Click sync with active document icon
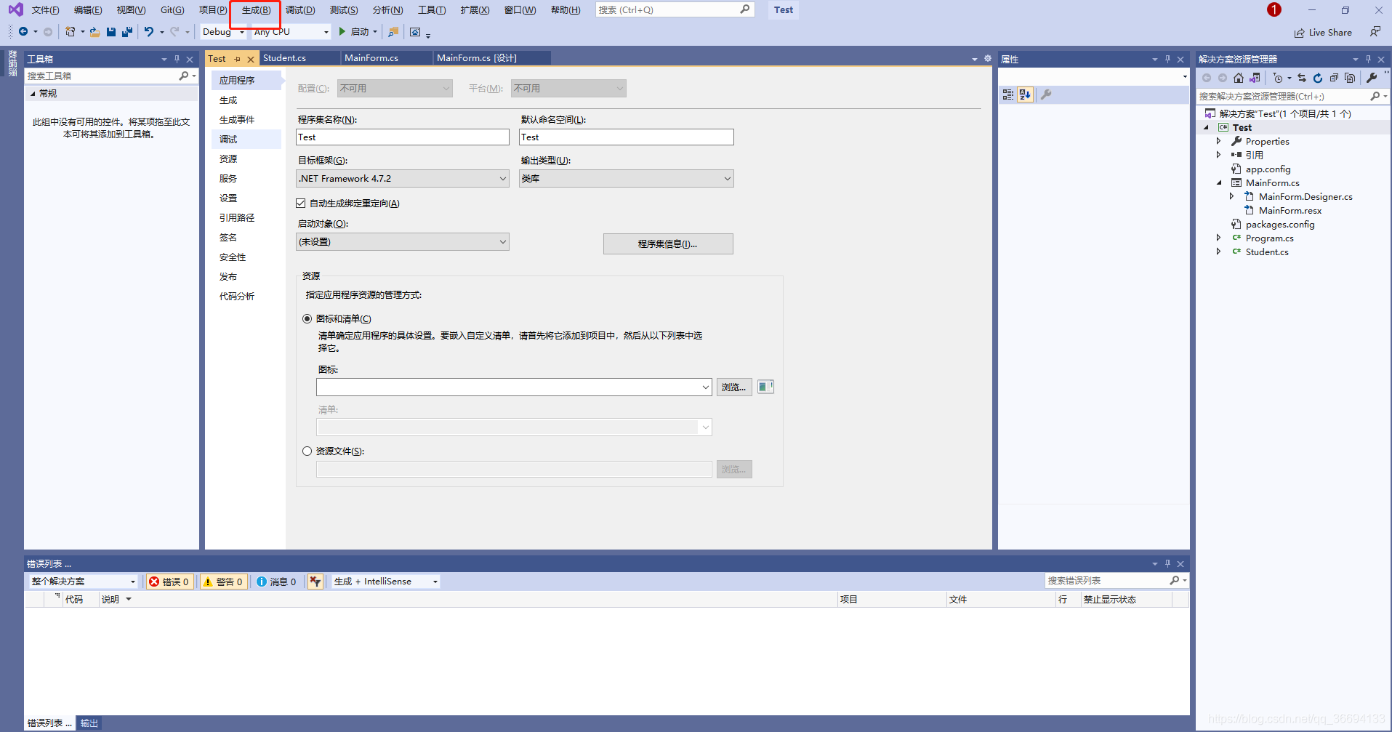This screenshot has height=732, width=1392. coord(1302,78)
